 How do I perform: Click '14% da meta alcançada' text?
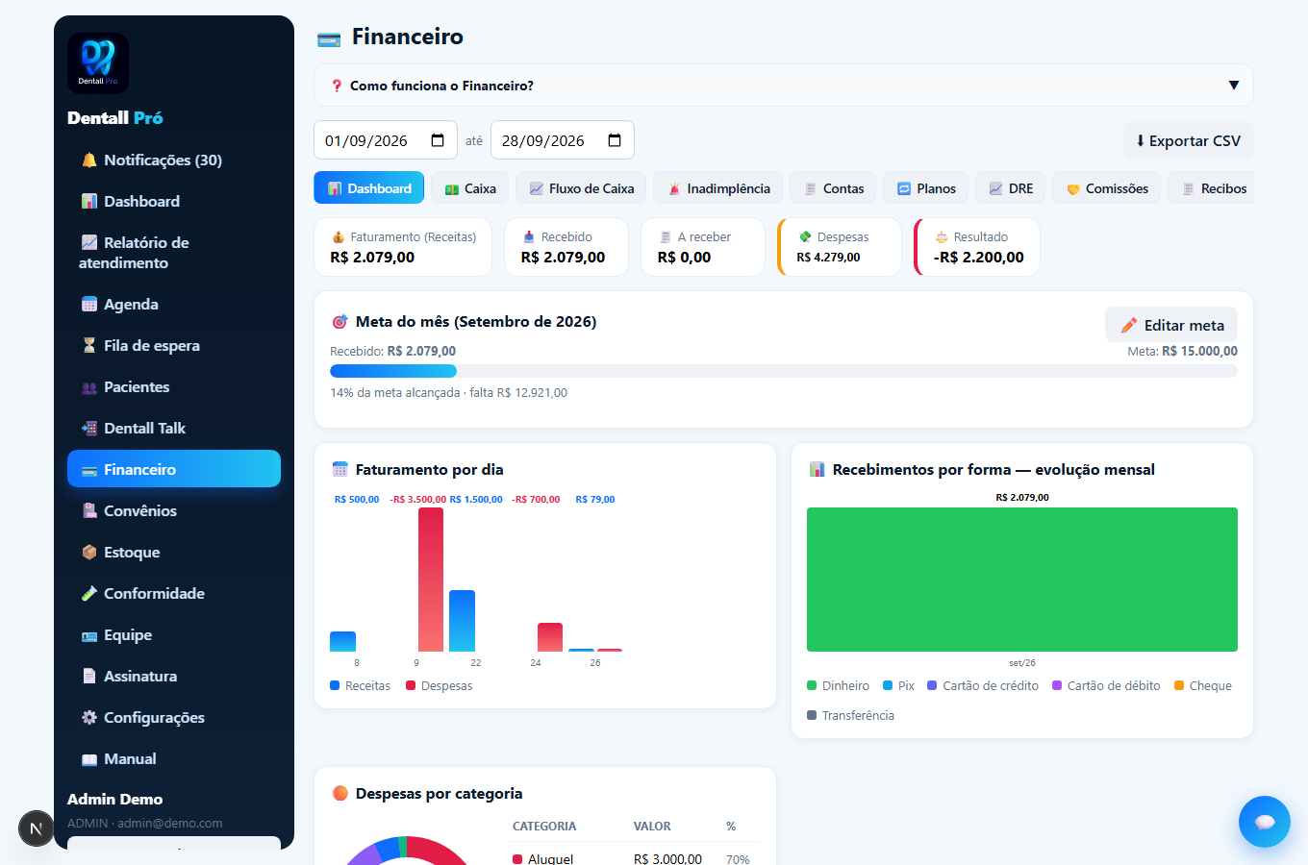[x=395, y=393]
